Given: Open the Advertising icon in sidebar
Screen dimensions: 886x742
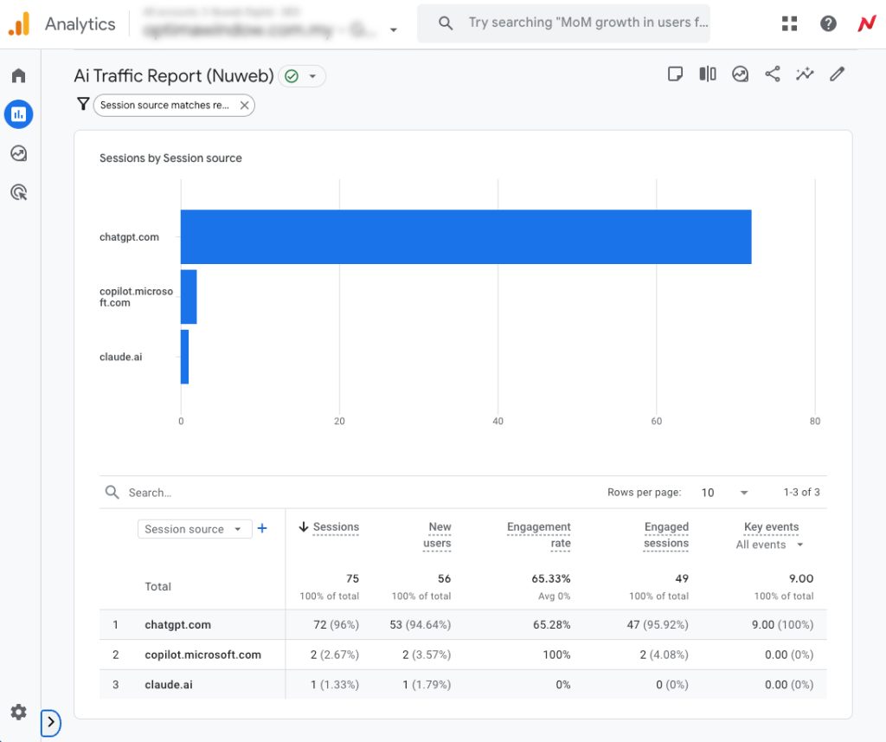Looking at the screenshot, I should (x=18, y=192).
